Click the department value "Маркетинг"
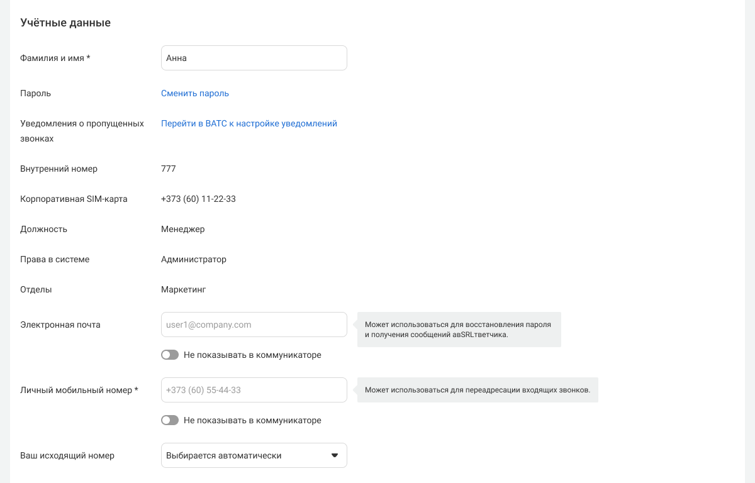The width and height of the screenshot is (755, 483). 184,289
